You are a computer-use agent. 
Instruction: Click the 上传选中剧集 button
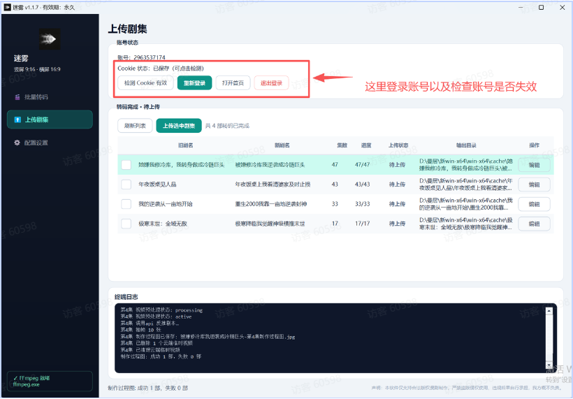(179, 126)
